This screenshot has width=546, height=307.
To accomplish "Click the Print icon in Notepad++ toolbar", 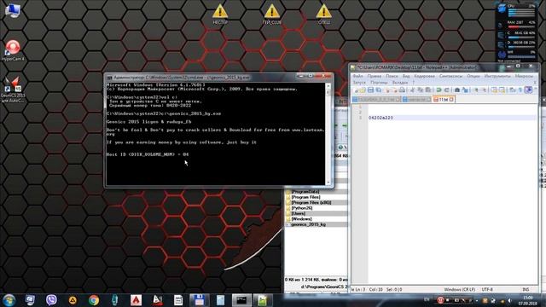I will 402,90.
